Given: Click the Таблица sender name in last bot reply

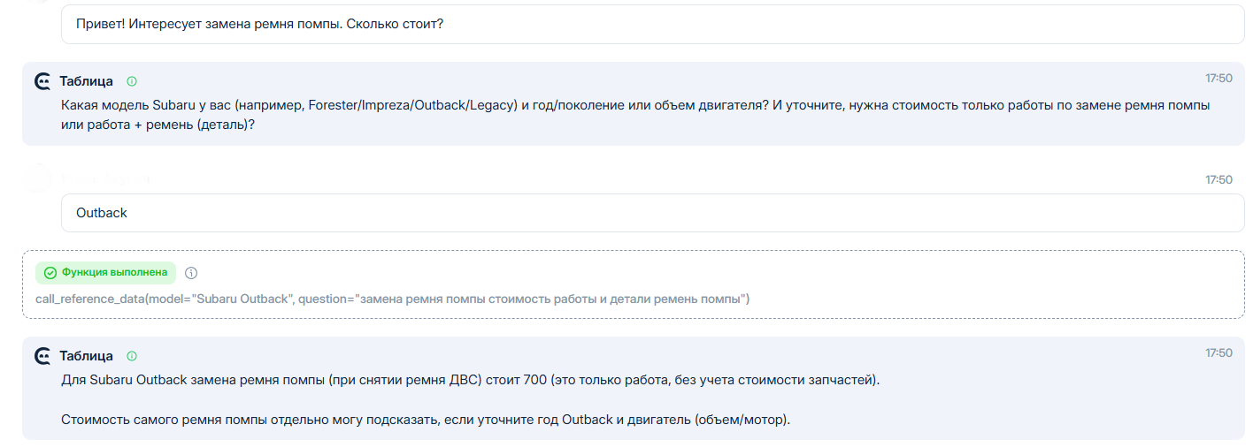Looking at the screenshot, I should click(x=86, y=356).
